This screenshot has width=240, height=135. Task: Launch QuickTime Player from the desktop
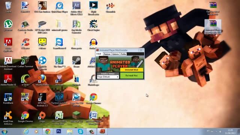pyautogui.click(x=60, y=7)
